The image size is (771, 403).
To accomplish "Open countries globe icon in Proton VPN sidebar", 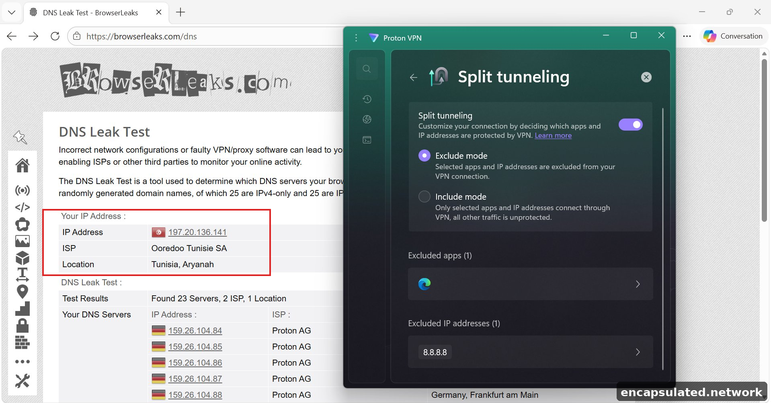I will click(x=367, y=119).
